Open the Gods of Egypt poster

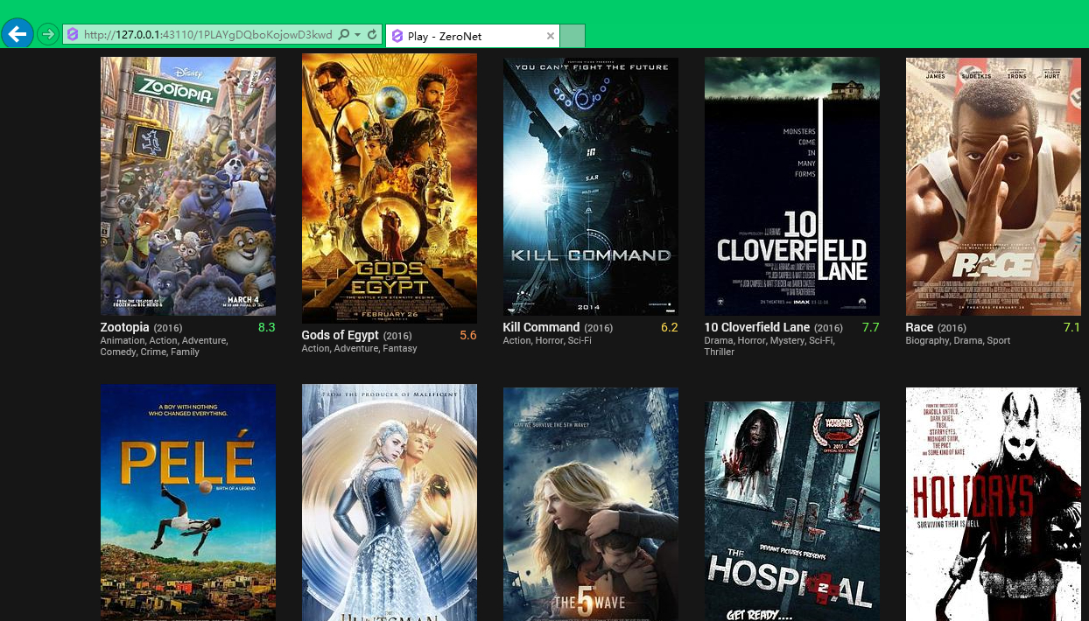[x=390, y=188]
